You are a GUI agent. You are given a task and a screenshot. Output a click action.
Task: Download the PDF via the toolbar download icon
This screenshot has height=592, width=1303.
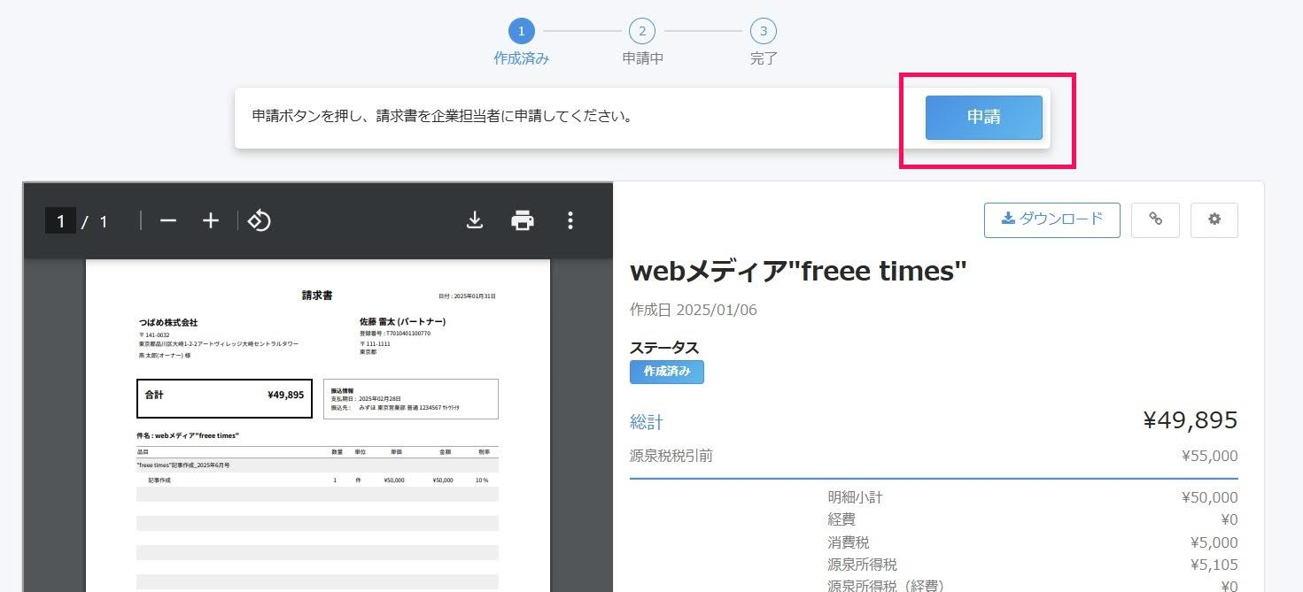tap(475, 220)
